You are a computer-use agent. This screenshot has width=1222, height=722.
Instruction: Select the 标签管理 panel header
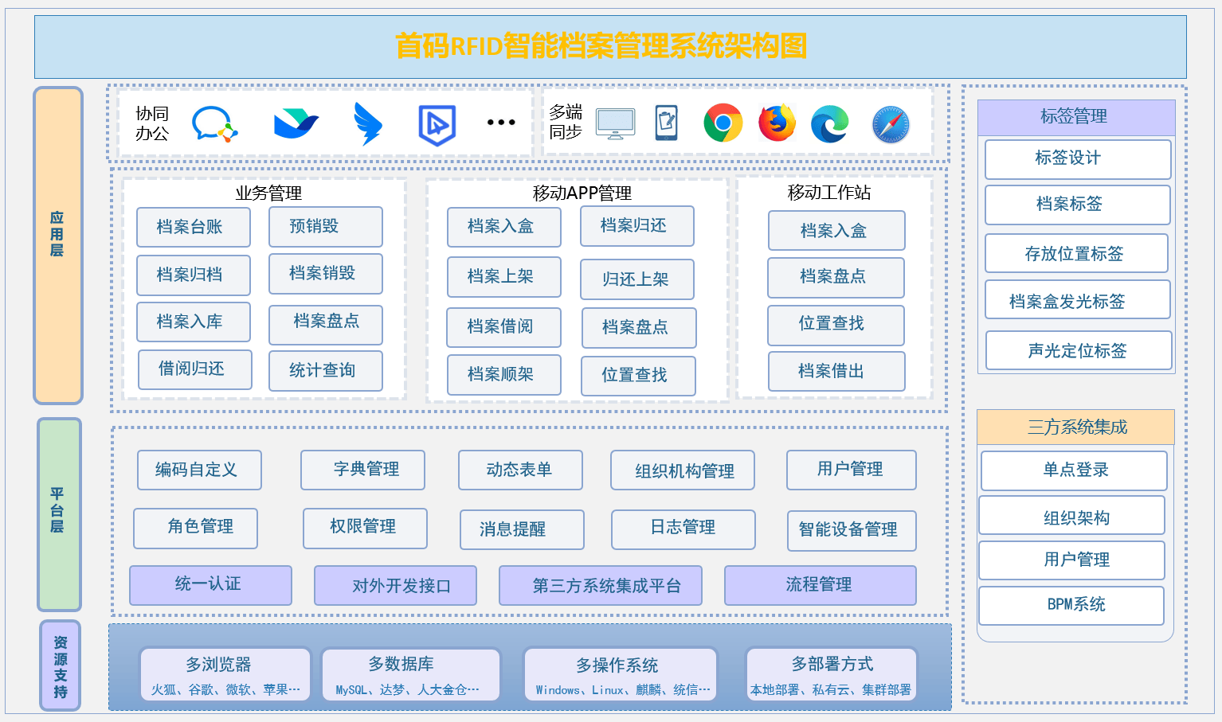click(1075, 117)
